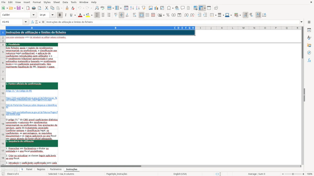Click the Split Window icon

point(209,8)
